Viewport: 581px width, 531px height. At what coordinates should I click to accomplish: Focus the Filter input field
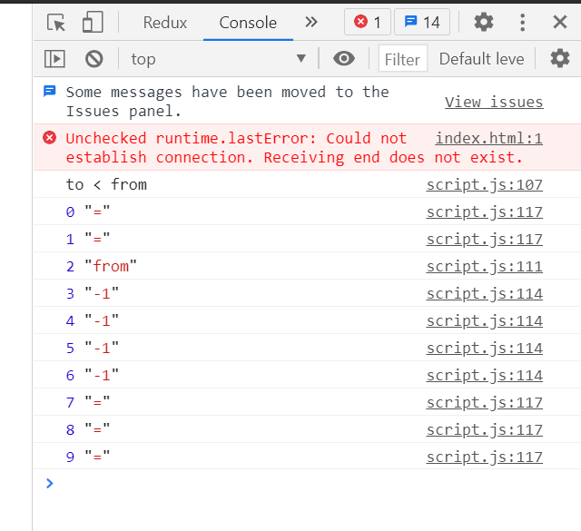click(x=403, y=59)
